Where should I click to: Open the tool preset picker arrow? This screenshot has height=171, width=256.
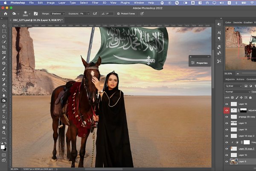(18, 14)
